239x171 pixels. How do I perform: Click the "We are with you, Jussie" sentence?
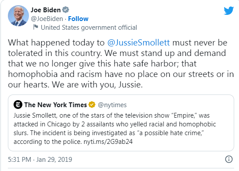click(x=97, y=85)
